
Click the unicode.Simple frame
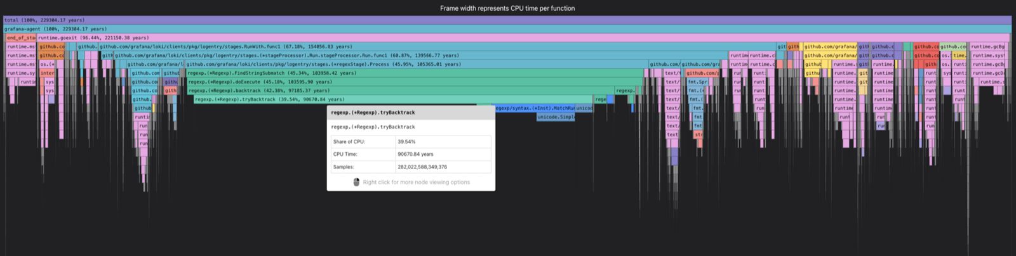[x=556, y=117]
